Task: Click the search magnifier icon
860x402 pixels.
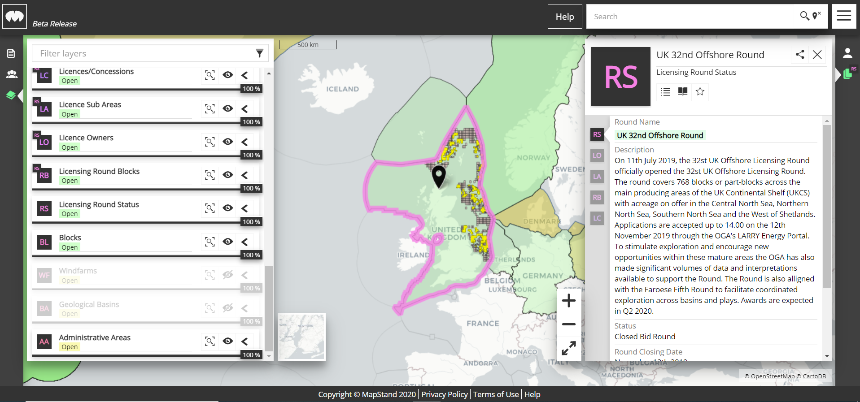Action: click(804, 16)
